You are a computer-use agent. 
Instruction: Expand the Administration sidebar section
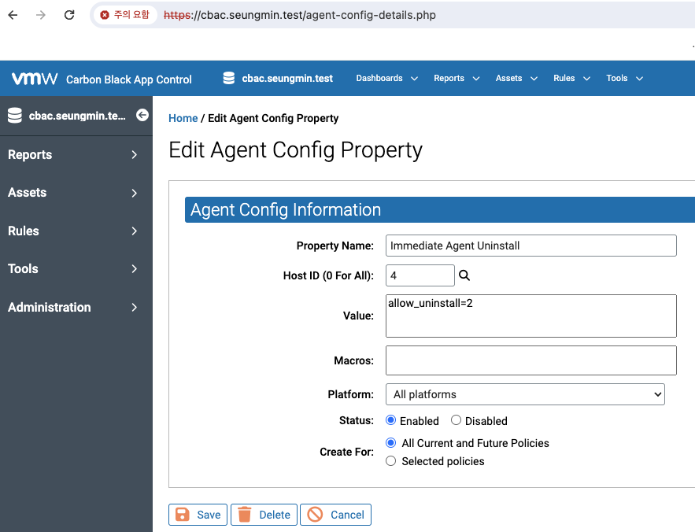pos(73,307)
